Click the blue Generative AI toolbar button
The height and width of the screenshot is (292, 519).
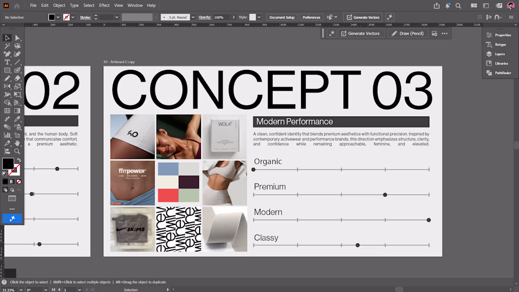point(12,218)
